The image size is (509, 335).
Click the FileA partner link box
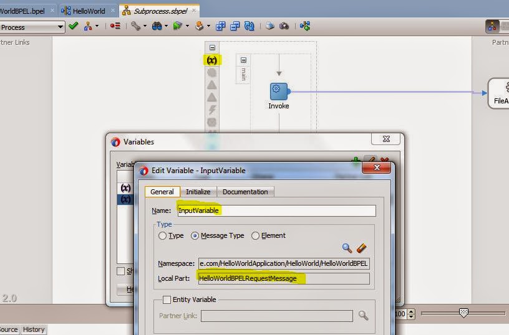[x=498, y=93]
